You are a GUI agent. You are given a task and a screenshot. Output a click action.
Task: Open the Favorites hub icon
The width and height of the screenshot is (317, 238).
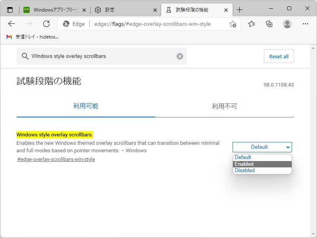(x=251, y=24)
